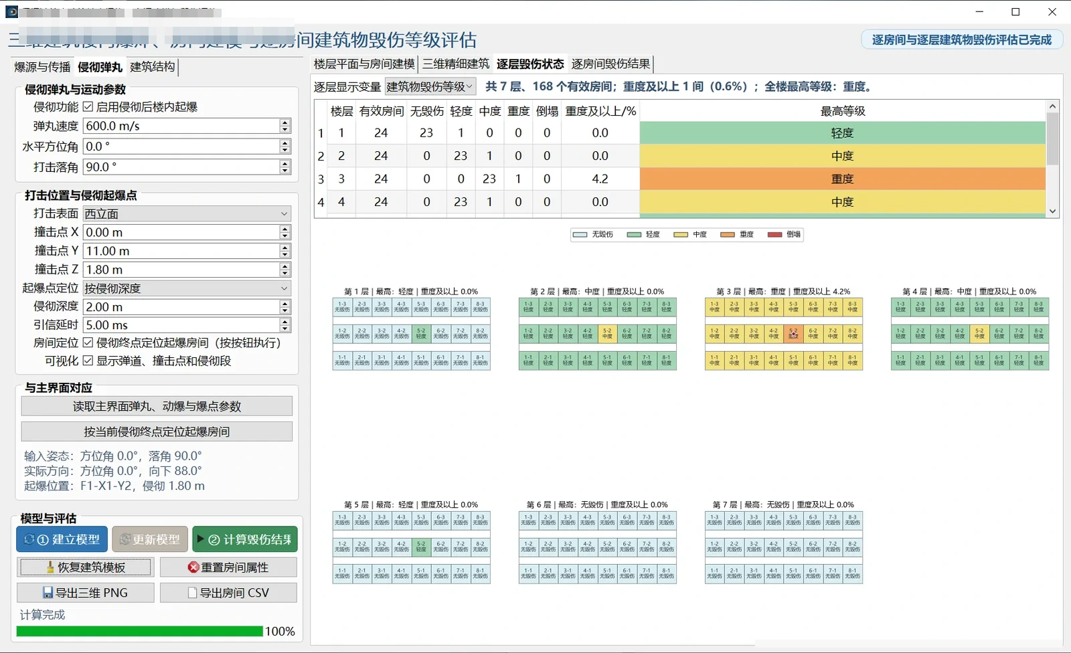Click the 起爆位置: F1-X1-Y2 info text
This screenshot has height=653, width=1071.
(x=114, y=486)
